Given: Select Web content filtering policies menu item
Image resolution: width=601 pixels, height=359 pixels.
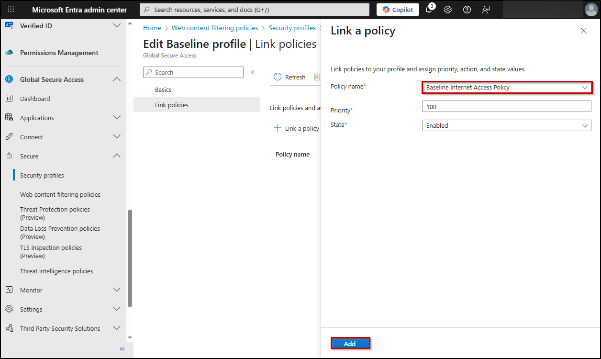Looking at the screenshot, I should click(60, 195).
